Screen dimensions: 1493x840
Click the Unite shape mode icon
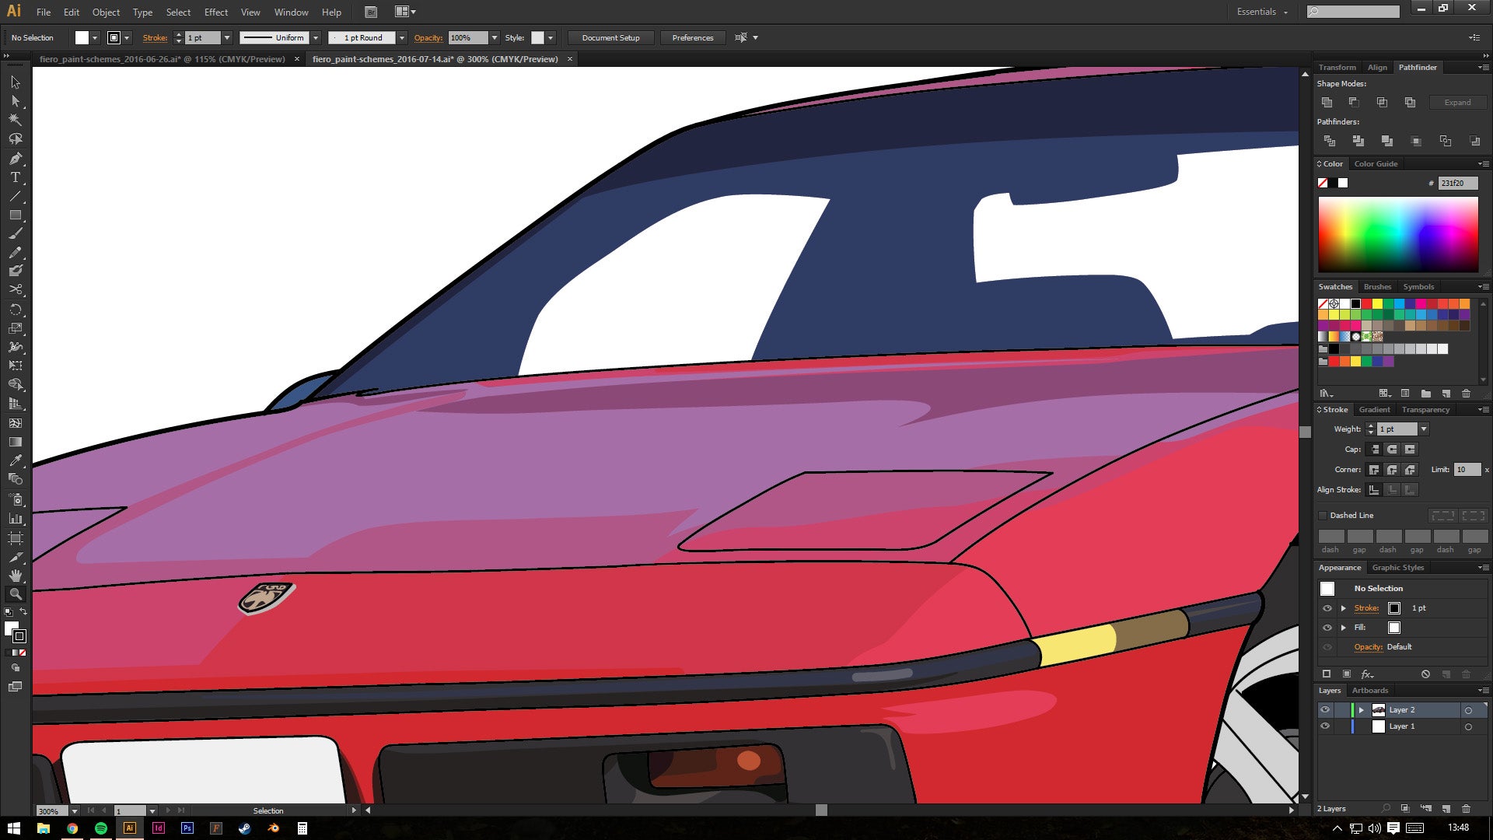pos(1327,103)
